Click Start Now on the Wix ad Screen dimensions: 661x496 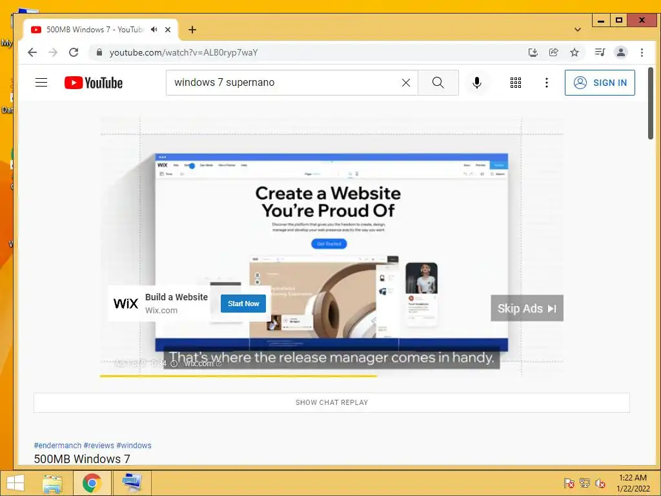(243, 304)
